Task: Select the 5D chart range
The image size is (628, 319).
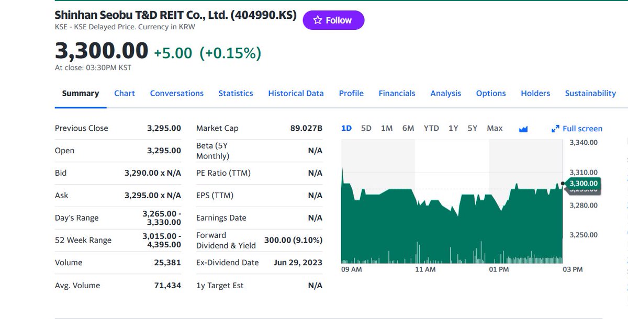Action: coord(366,128)
